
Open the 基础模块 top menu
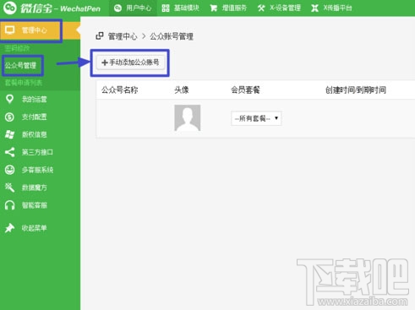(181, 8)
